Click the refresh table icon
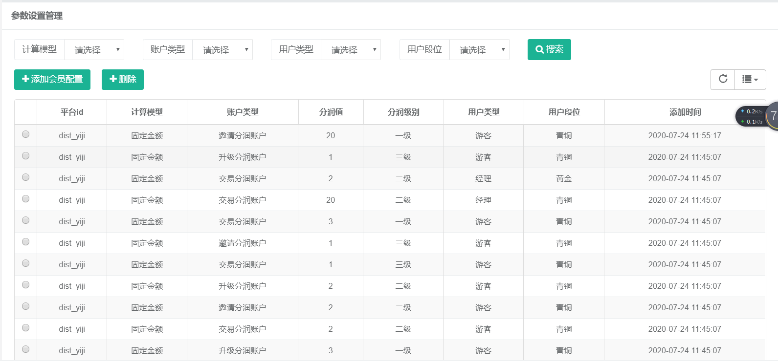 [723, 79]
